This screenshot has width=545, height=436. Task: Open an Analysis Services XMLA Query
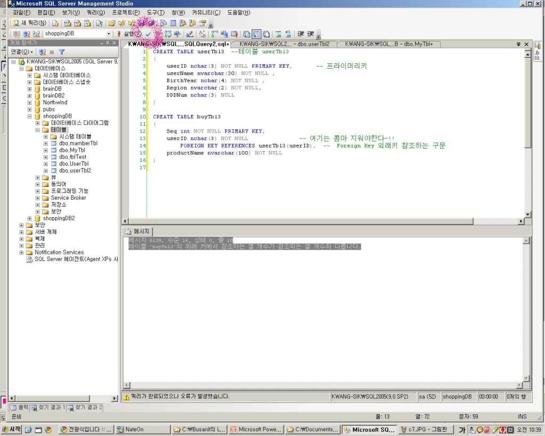87,23
